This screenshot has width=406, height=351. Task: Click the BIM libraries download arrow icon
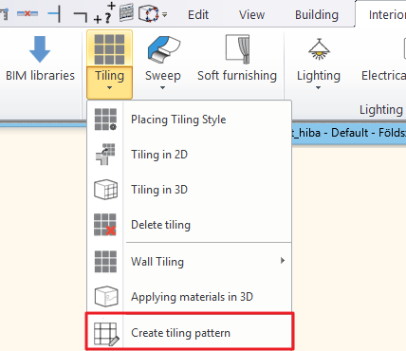tap(40, 49)
